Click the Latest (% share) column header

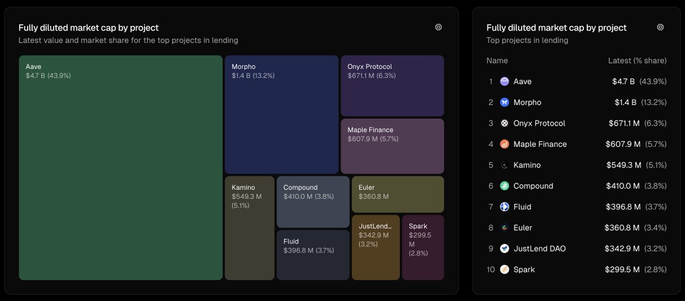click(638, 61)
